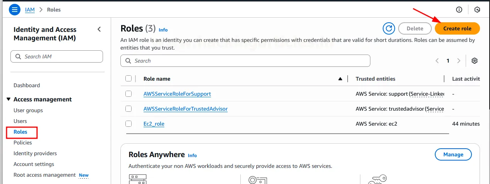Click the Create role button
This screenshot has height=184, width=490.
coord(457,28)
